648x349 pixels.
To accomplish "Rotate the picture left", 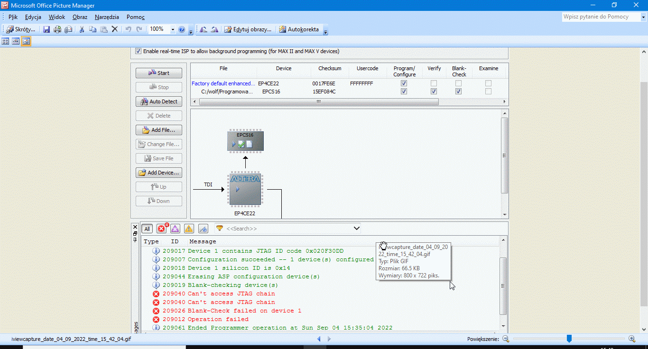I will 204,29.
